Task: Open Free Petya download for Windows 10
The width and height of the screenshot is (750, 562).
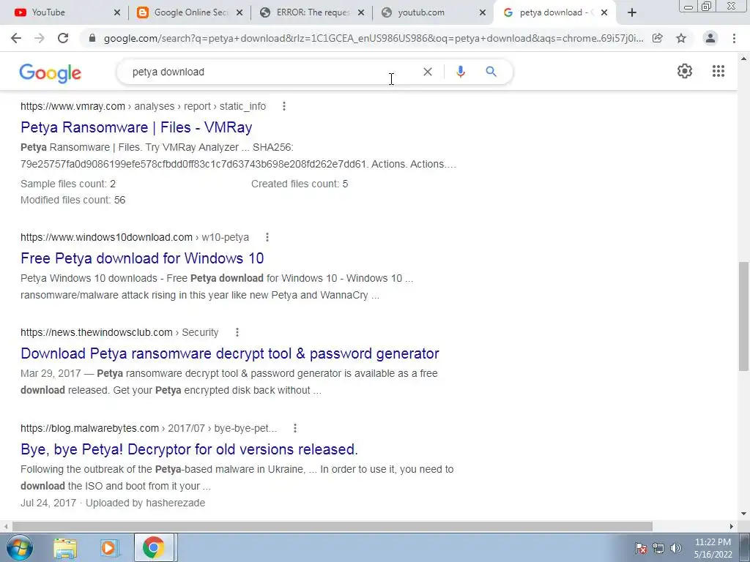Action: click(142, 258)
